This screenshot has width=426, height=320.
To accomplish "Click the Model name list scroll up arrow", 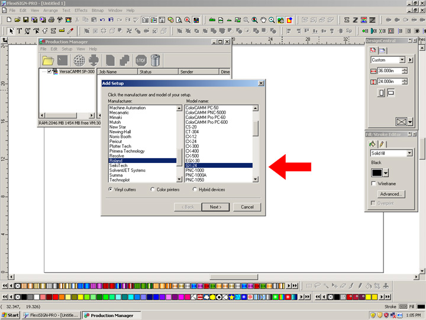I will coord(256,108).
